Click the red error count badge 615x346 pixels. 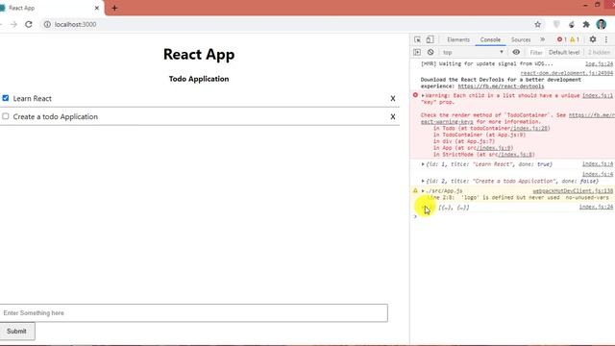[x=561, y=39]
